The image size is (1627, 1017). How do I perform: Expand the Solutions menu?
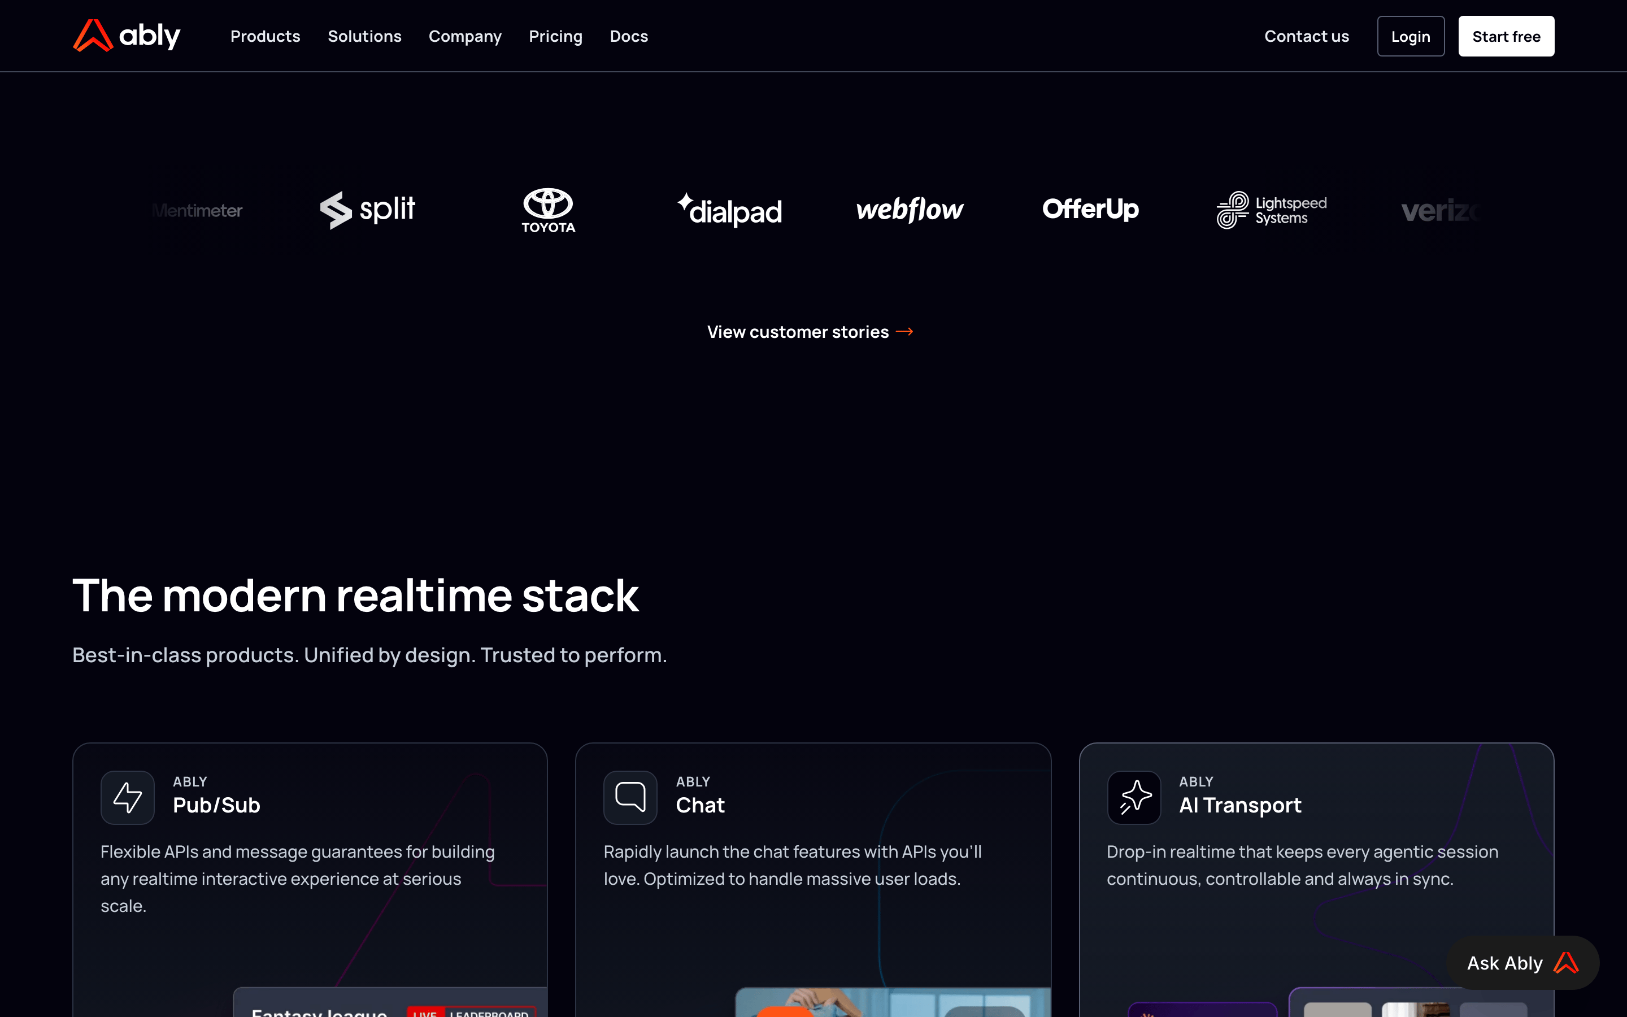(364, 36)
